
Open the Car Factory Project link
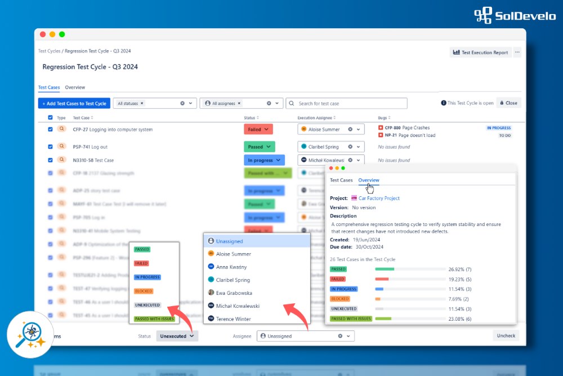pyautogui.click(x=378, y=198)
